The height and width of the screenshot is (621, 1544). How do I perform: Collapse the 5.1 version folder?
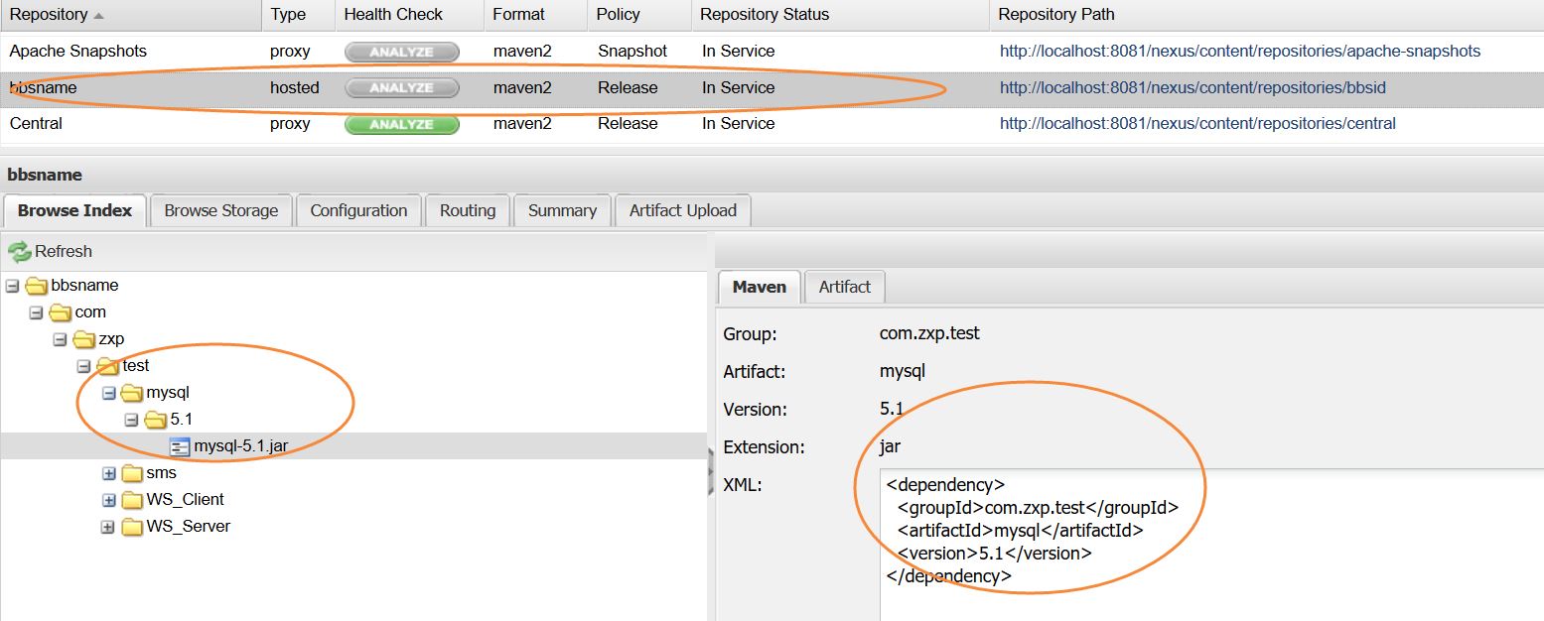(132, 420)
